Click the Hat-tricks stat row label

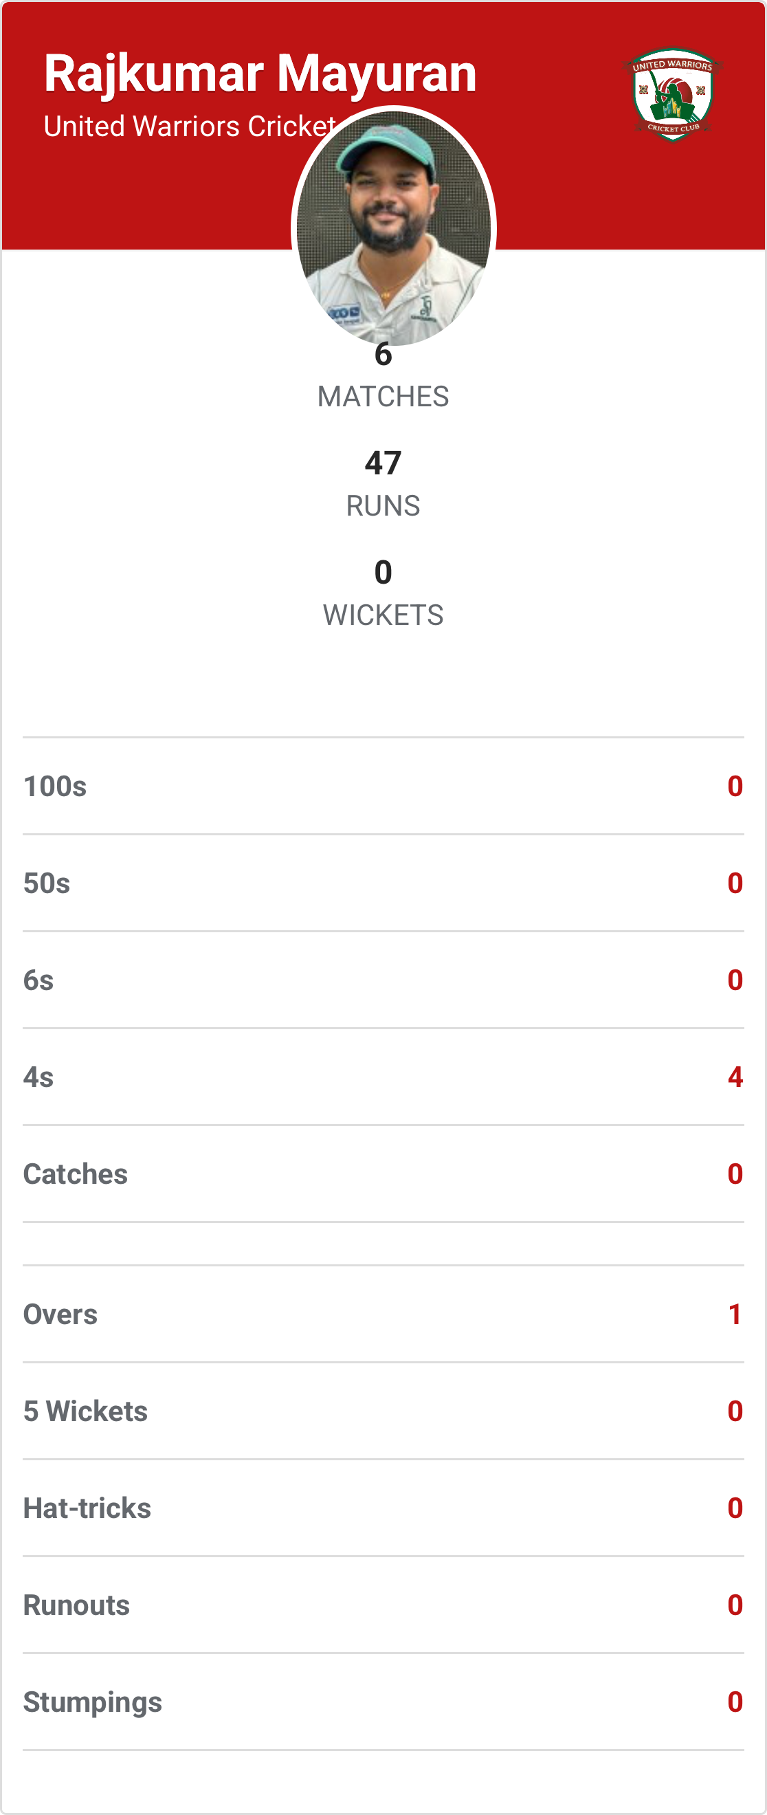coord(87,1508)
